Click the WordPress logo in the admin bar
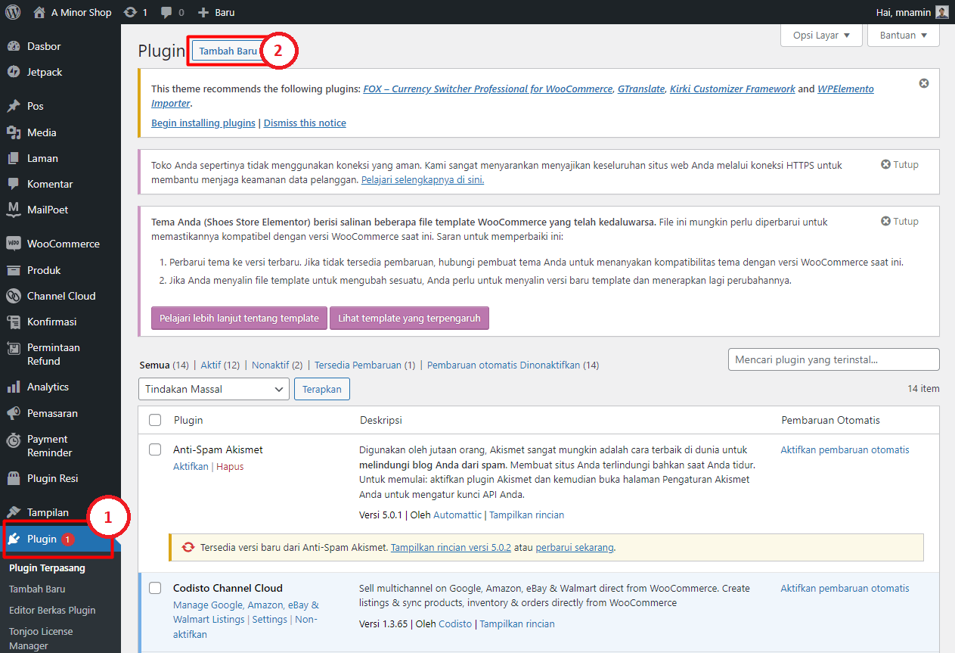 [12, 12]
